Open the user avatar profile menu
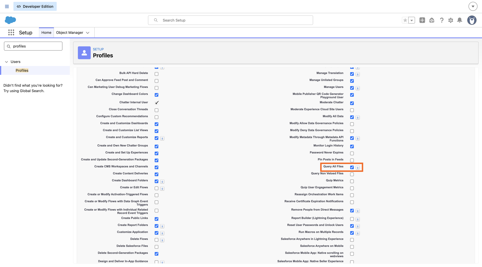 coord(472,20)
